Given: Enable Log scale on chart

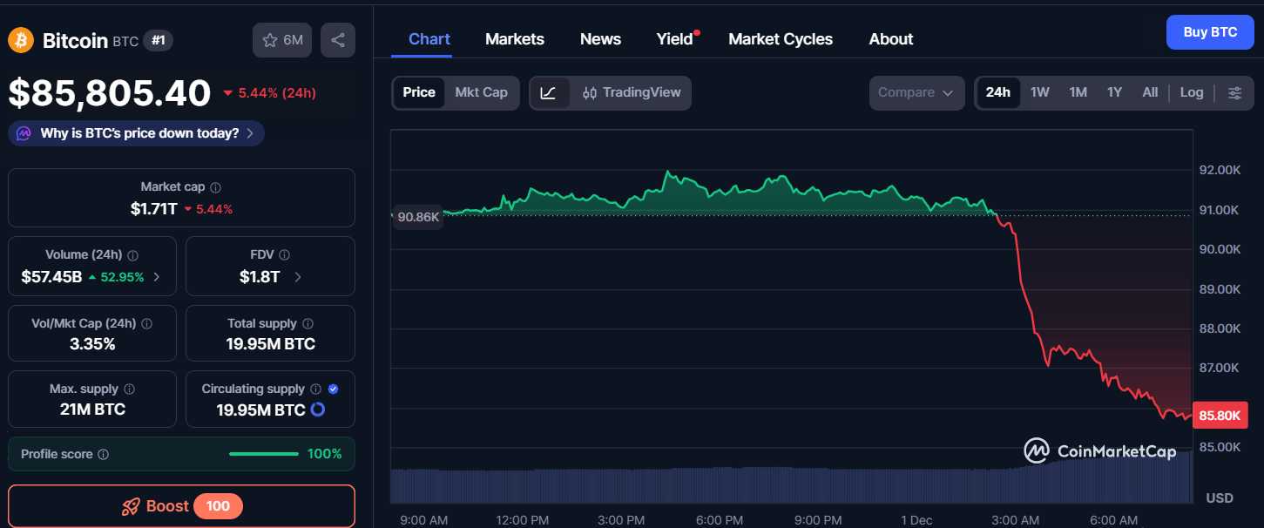Looking at the screenshot, I should pyautogui.click(x=1191, y=93).
